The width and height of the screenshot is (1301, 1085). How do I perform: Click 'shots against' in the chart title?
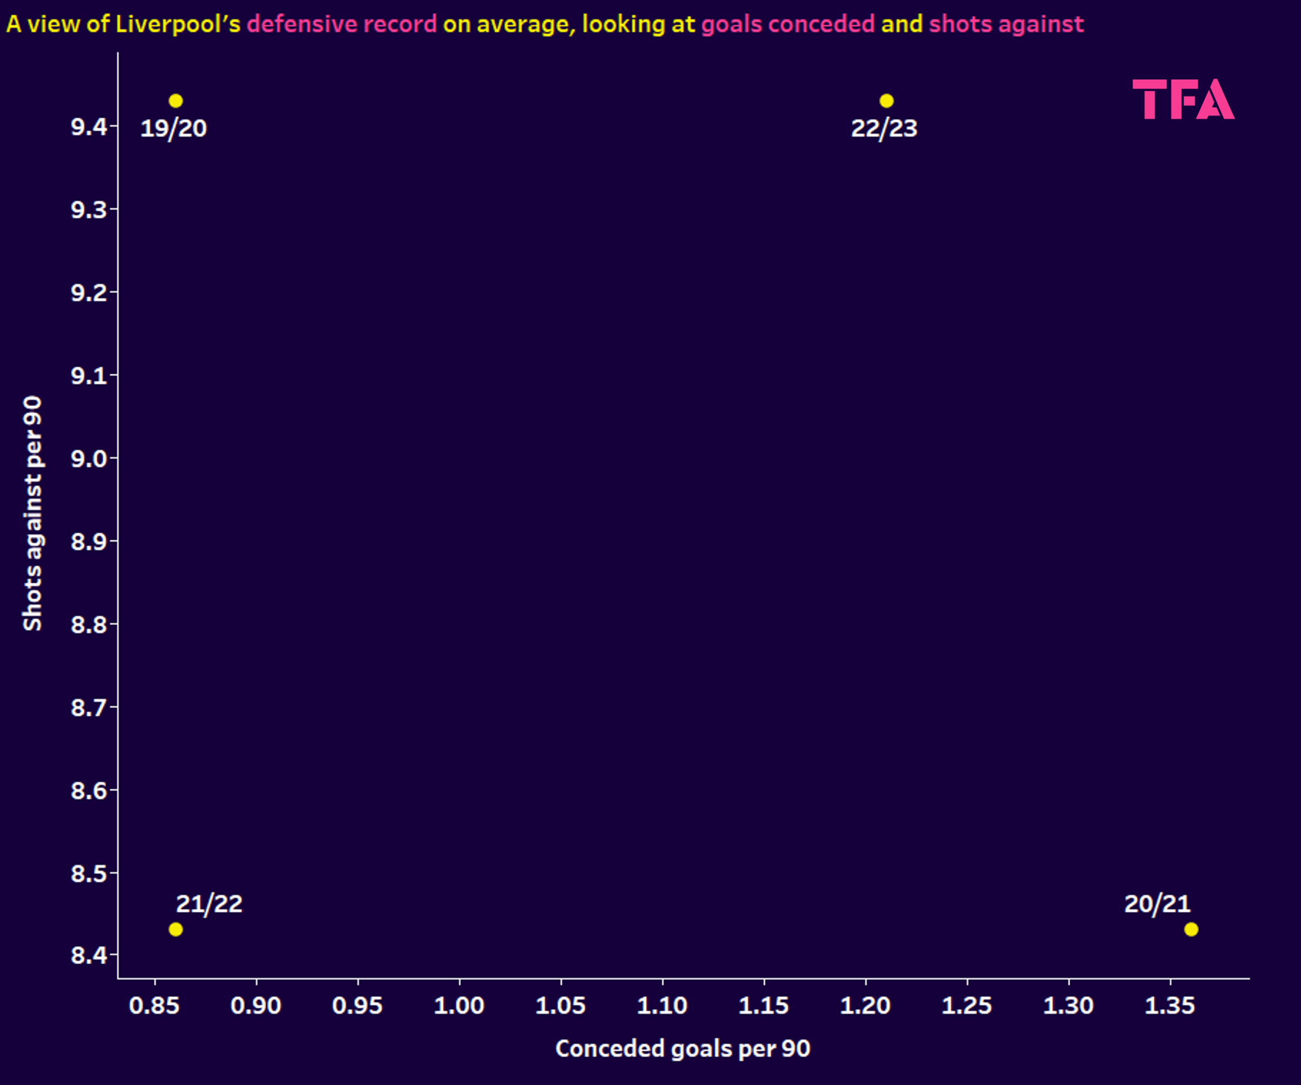click(1007, 24)
